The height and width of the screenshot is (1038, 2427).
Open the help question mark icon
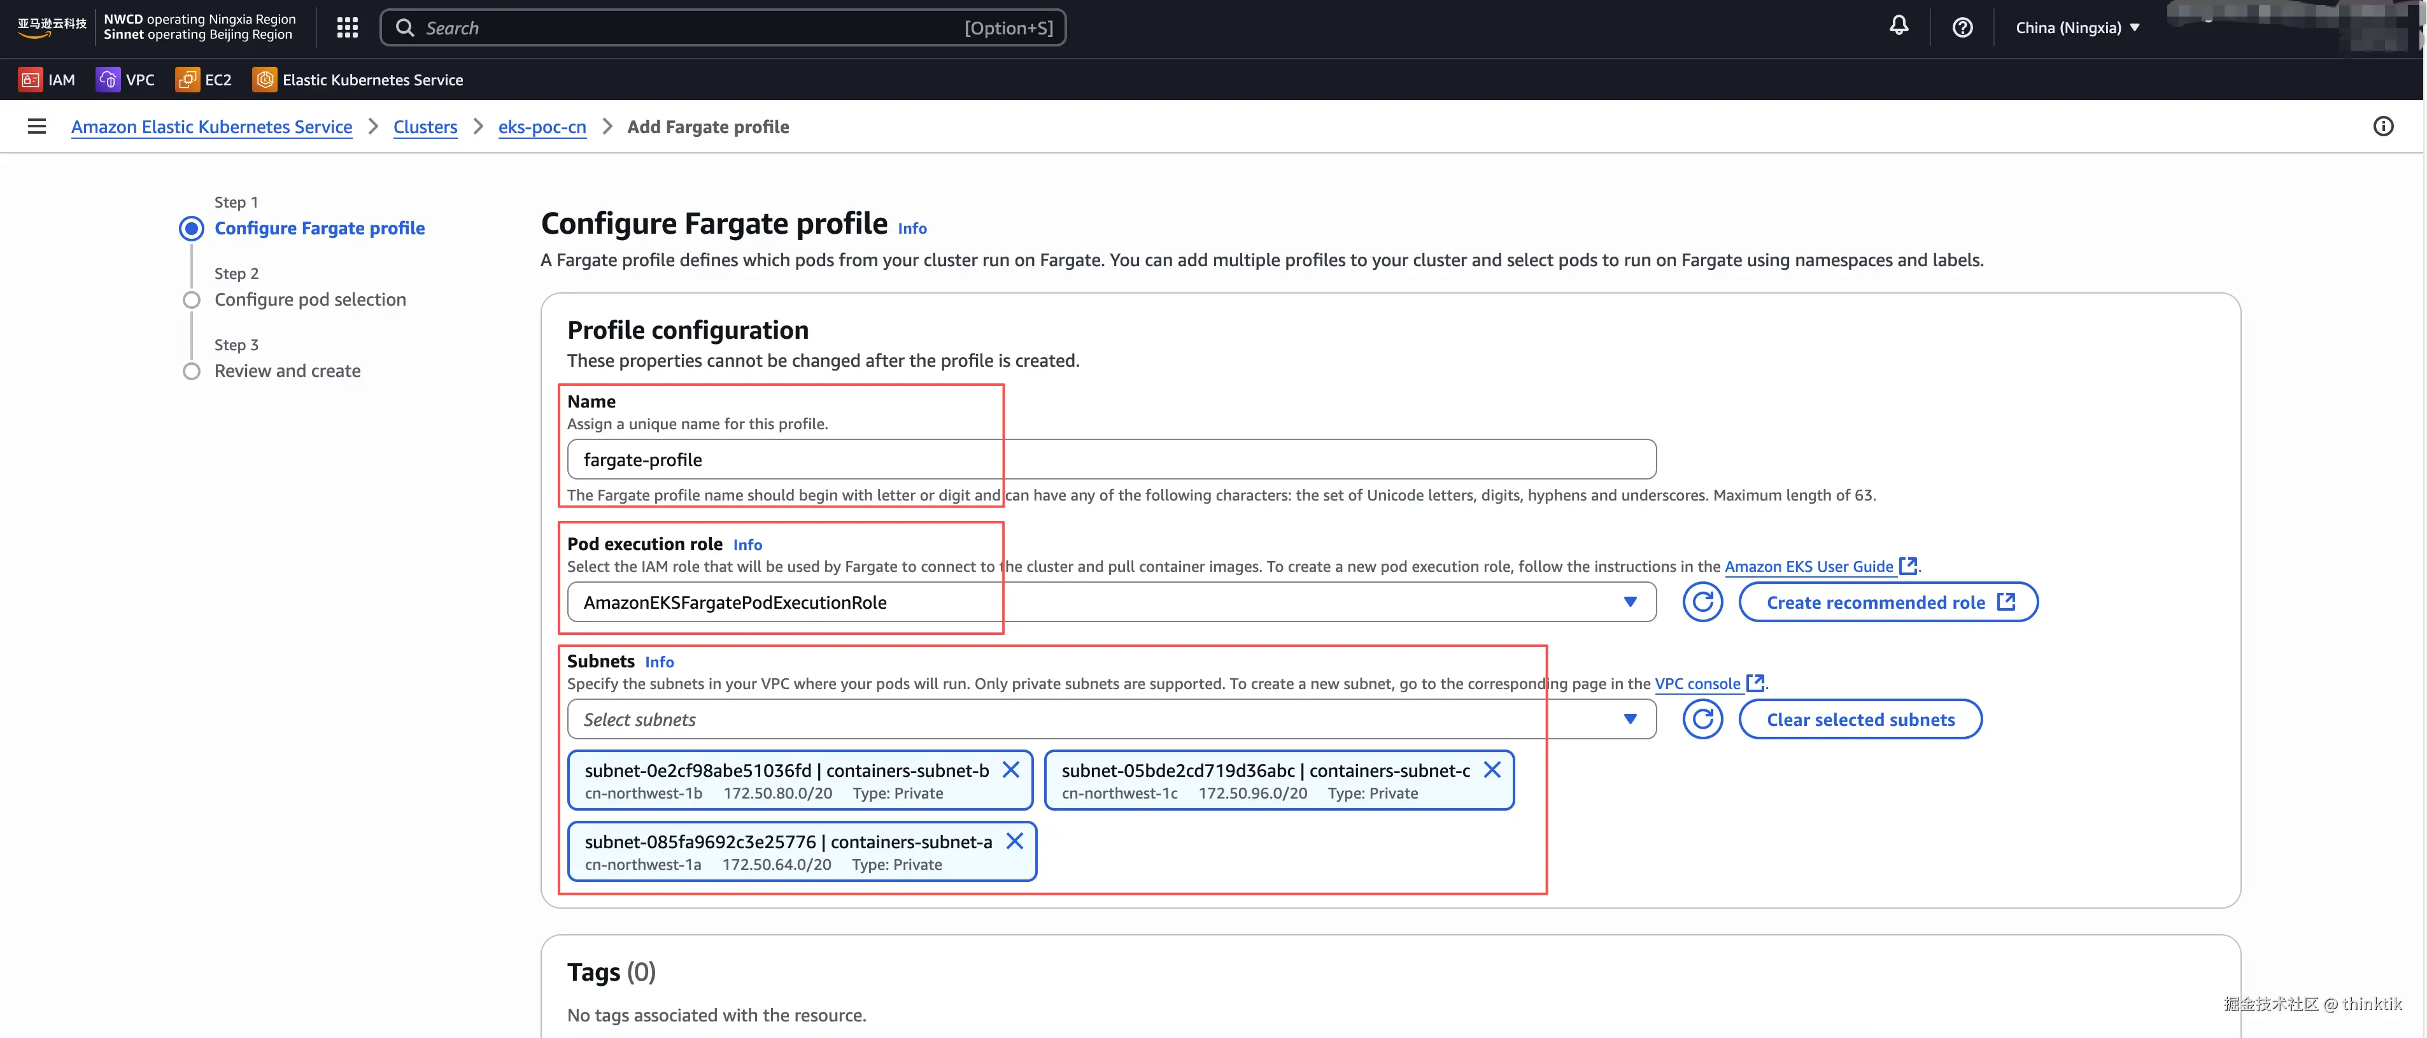pyautogui.click(x=1962, y=27)
